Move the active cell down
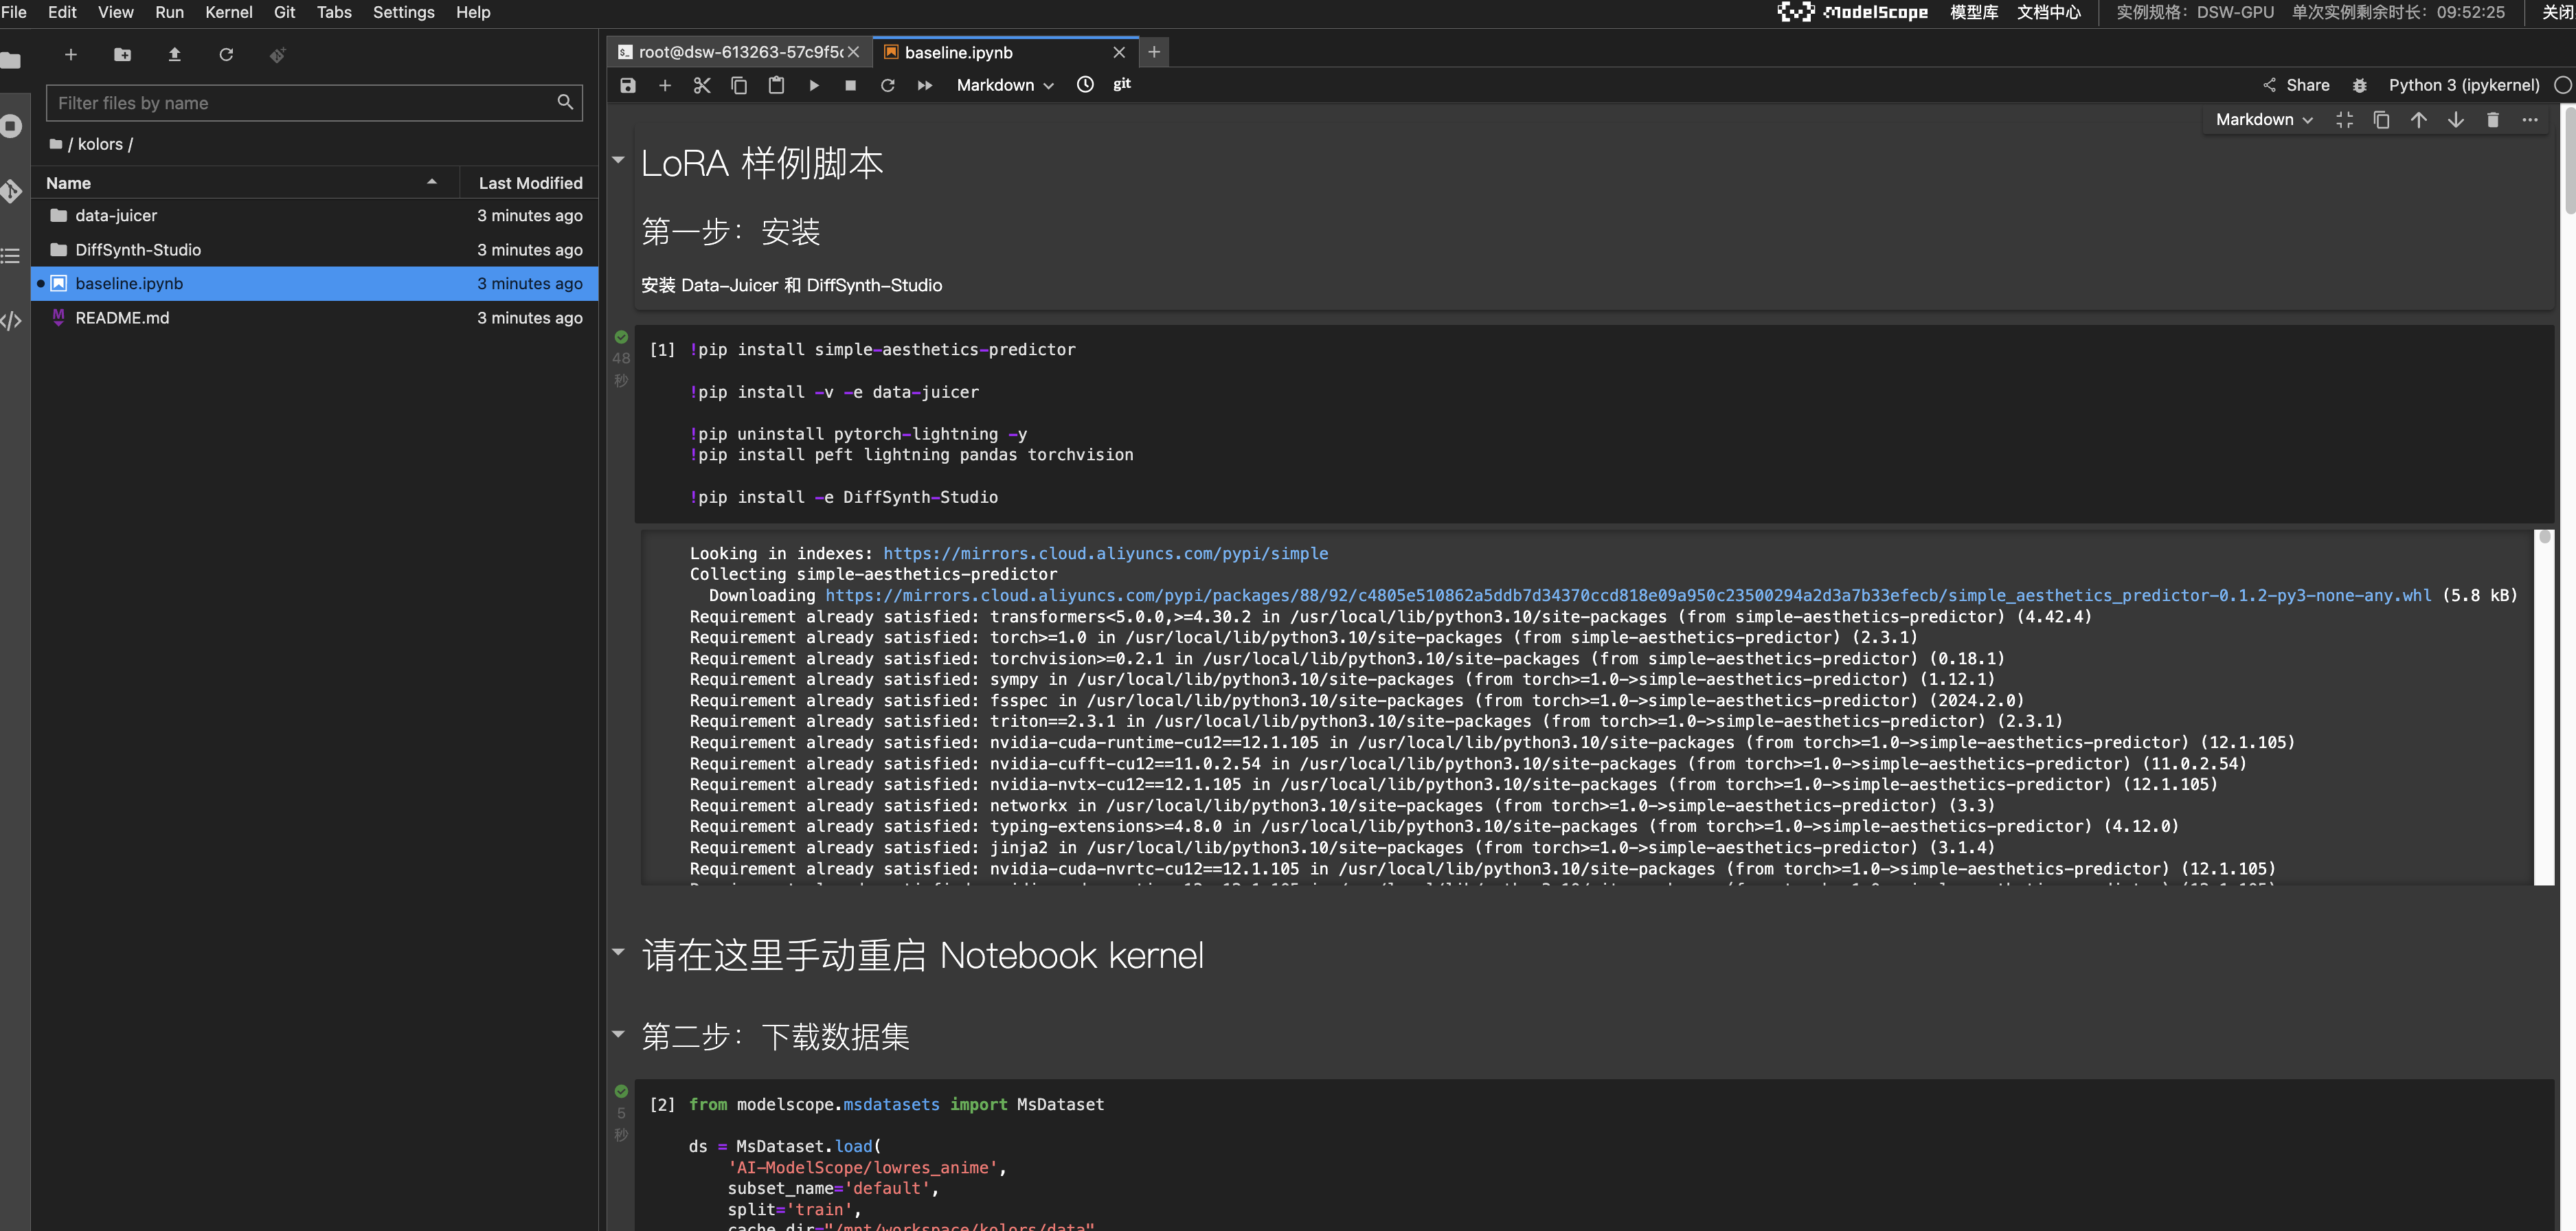The image size is (2576, 1231). point(2455,120)
